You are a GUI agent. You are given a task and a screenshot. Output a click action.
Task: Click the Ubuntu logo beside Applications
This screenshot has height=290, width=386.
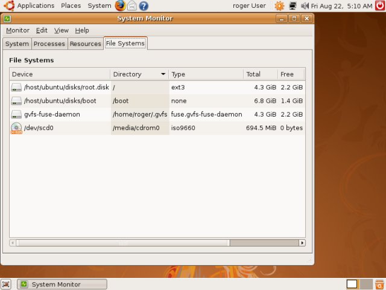click(9, 5)
